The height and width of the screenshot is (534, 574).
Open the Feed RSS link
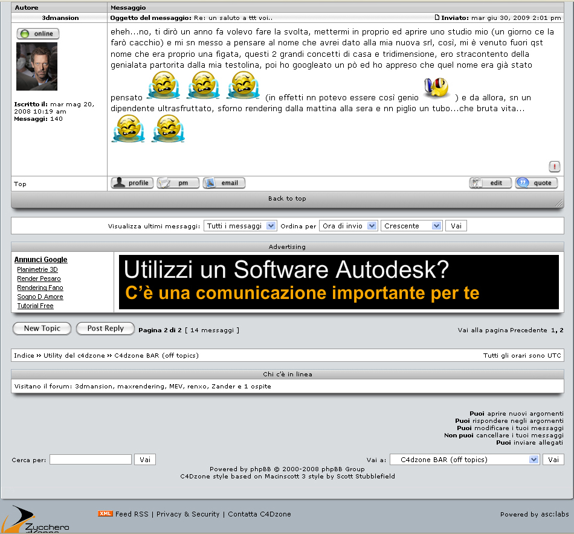coord(132,514)
